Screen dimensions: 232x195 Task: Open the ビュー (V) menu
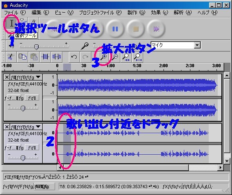pyautogui.click(x=64, y=13)
